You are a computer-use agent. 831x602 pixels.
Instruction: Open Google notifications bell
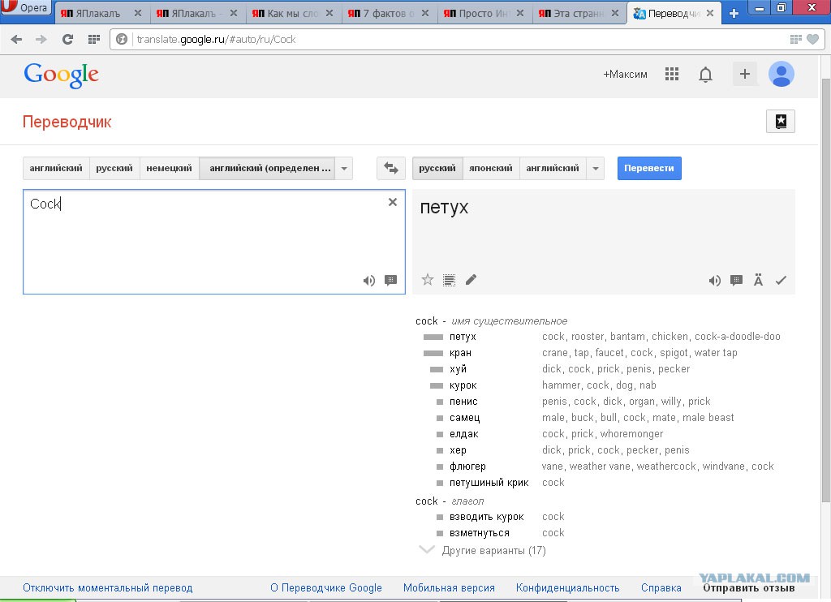click(x=705, y=74)
